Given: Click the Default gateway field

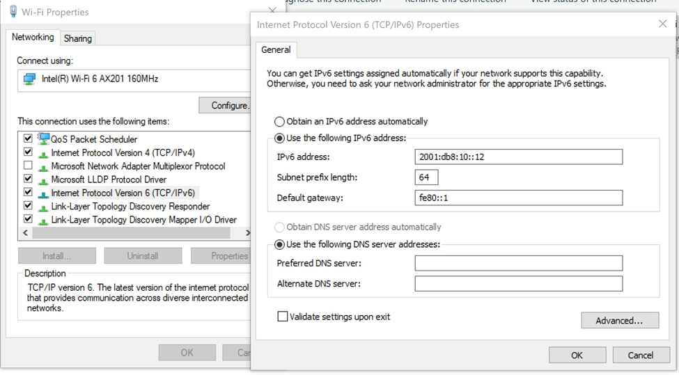Looking at the screenshot, I should [518, 198].
